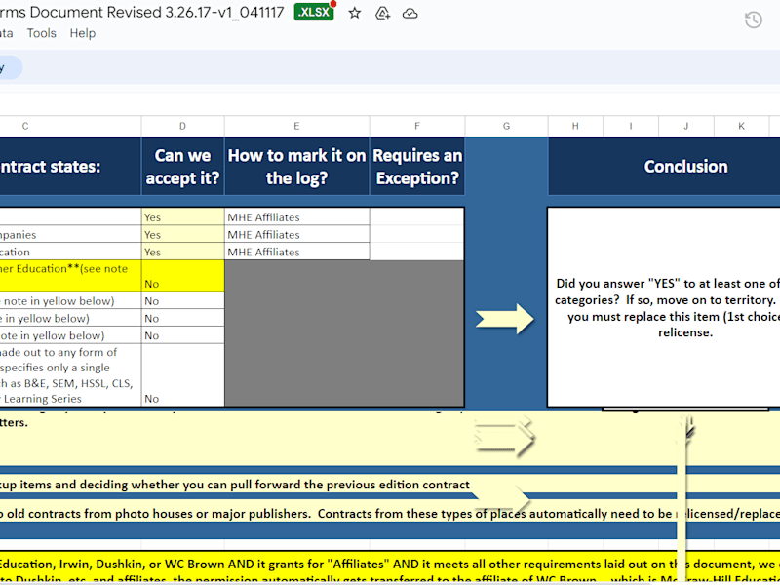Open version history clock icon
Image resolution: width=780 pixels, height=585 pixels.
(753, 19)
